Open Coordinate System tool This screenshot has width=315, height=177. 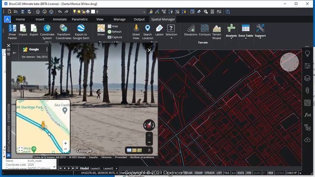47,31
